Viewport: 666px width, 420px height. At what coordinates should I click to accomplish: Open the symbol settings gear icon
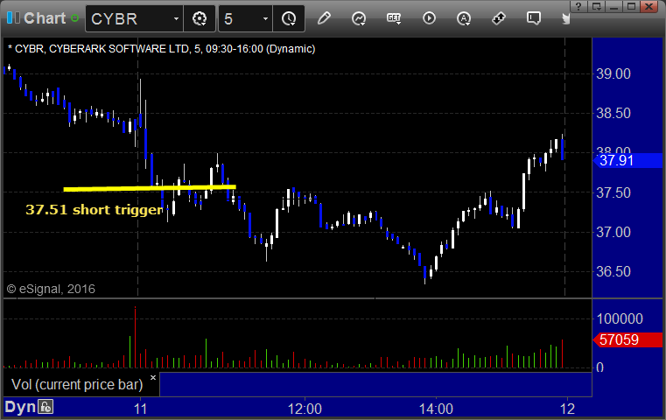(200, 18)
